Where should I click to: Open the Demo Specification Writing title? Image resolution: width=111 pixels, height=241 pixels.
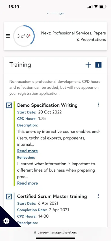47,105
